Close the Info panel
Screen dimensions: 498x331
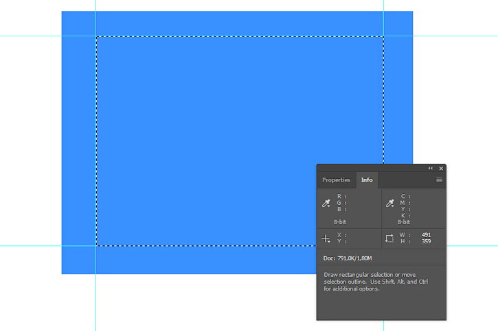pyautogui.click(x=441, y=168)
